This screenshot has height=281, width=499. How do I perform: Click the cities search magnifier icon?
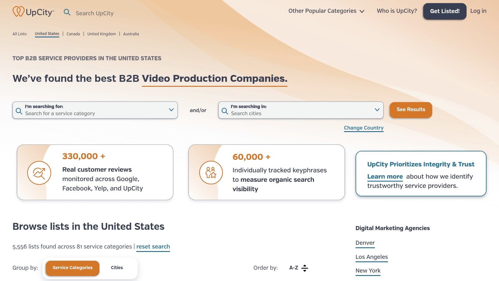pyautogui.click(x=225, y=111)
